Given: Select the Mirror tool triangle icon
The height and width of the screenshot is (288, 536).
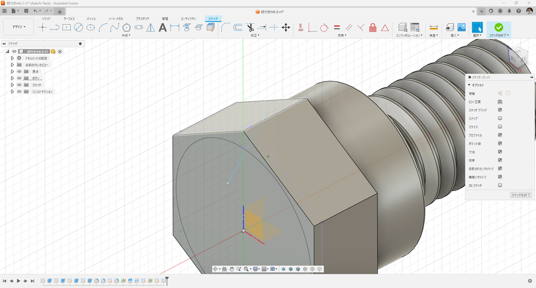Looking at the screenshot, I should (150, 28).
